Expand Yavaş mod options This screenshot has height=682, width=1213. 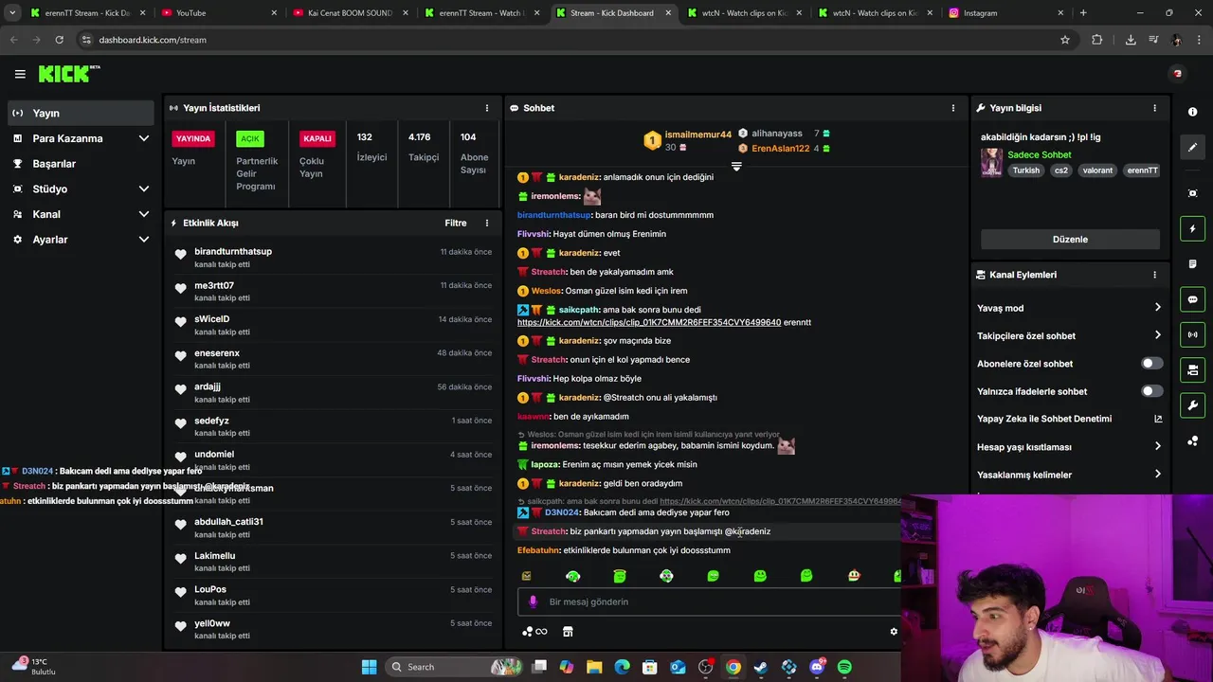click(1068, 308)
